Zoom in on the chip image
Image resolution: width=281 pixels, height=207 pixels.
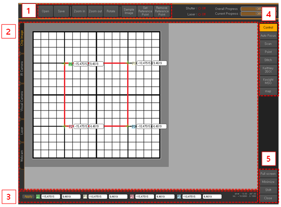pyautogui.click(x=79, y=11)
